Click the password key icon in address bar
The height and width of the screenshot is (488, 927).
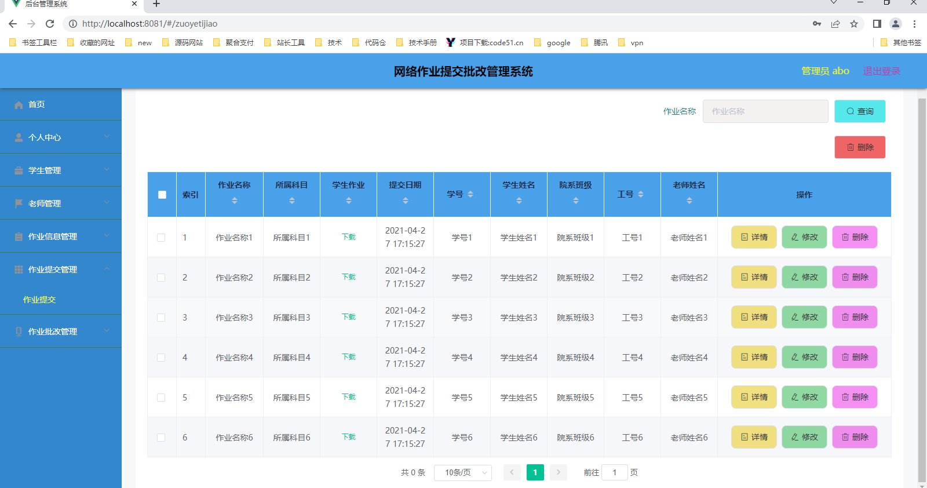click(x=817, y=24)
